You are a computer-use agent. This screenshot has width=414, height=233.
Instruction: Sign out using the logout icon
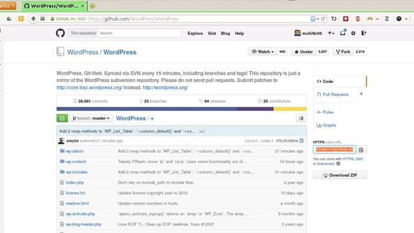[364, 33]
